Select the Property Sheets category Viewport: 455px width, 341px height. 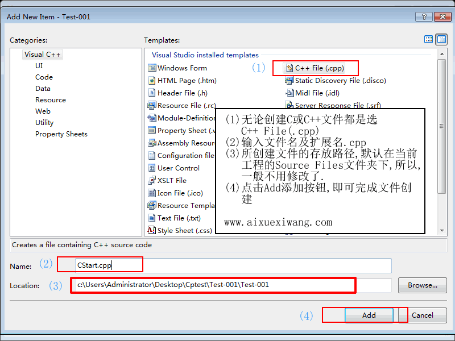[61, 134]
